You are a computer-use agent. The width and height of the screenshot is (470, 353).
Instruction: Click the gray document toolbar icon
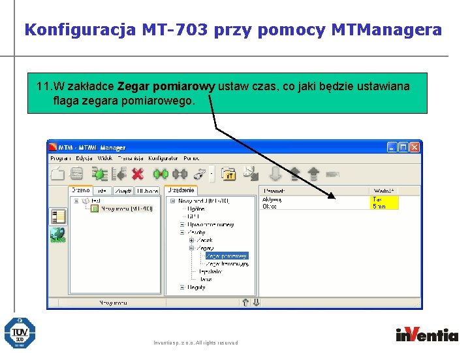77,174
